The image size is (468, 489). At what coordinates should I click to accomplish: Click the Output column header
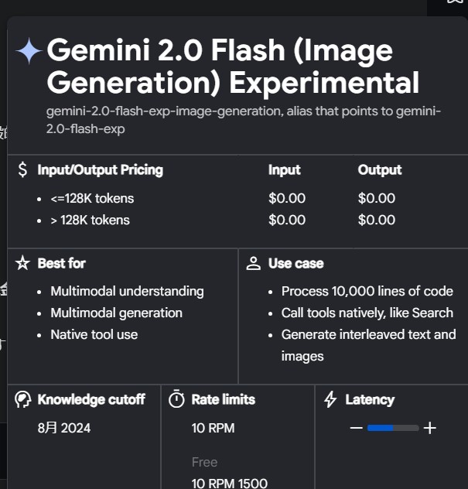point(380,170)
